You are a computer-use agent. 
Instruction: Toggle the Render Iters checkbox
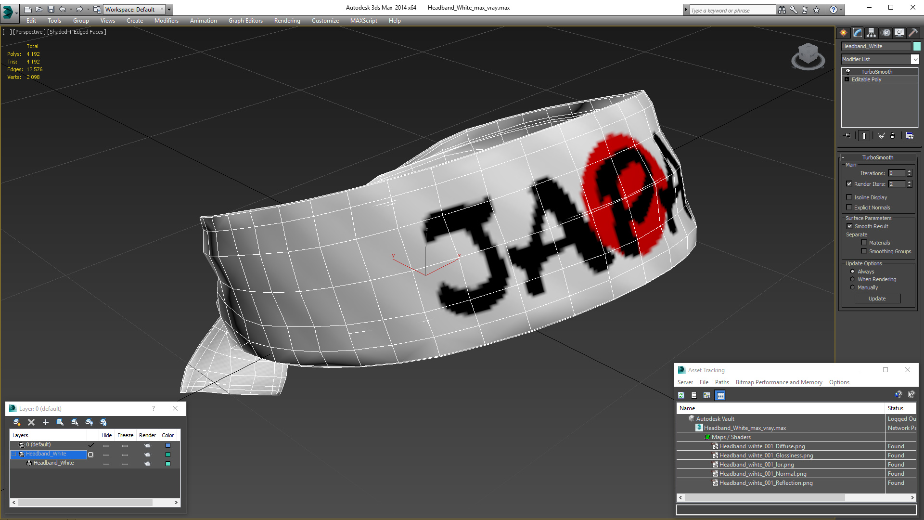(849, 184)
